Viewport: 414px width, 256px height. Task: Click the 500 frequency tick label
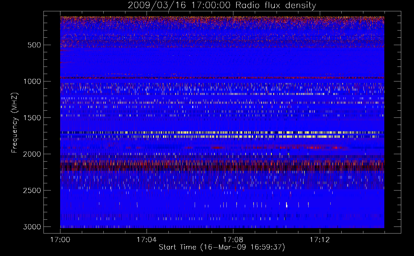tap(34, 45)
